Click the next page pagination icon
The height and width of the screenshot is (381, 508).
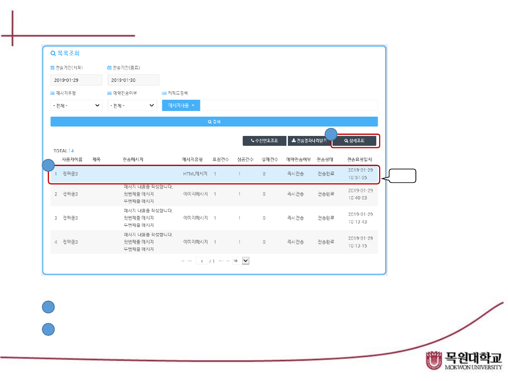click(221, 261)
